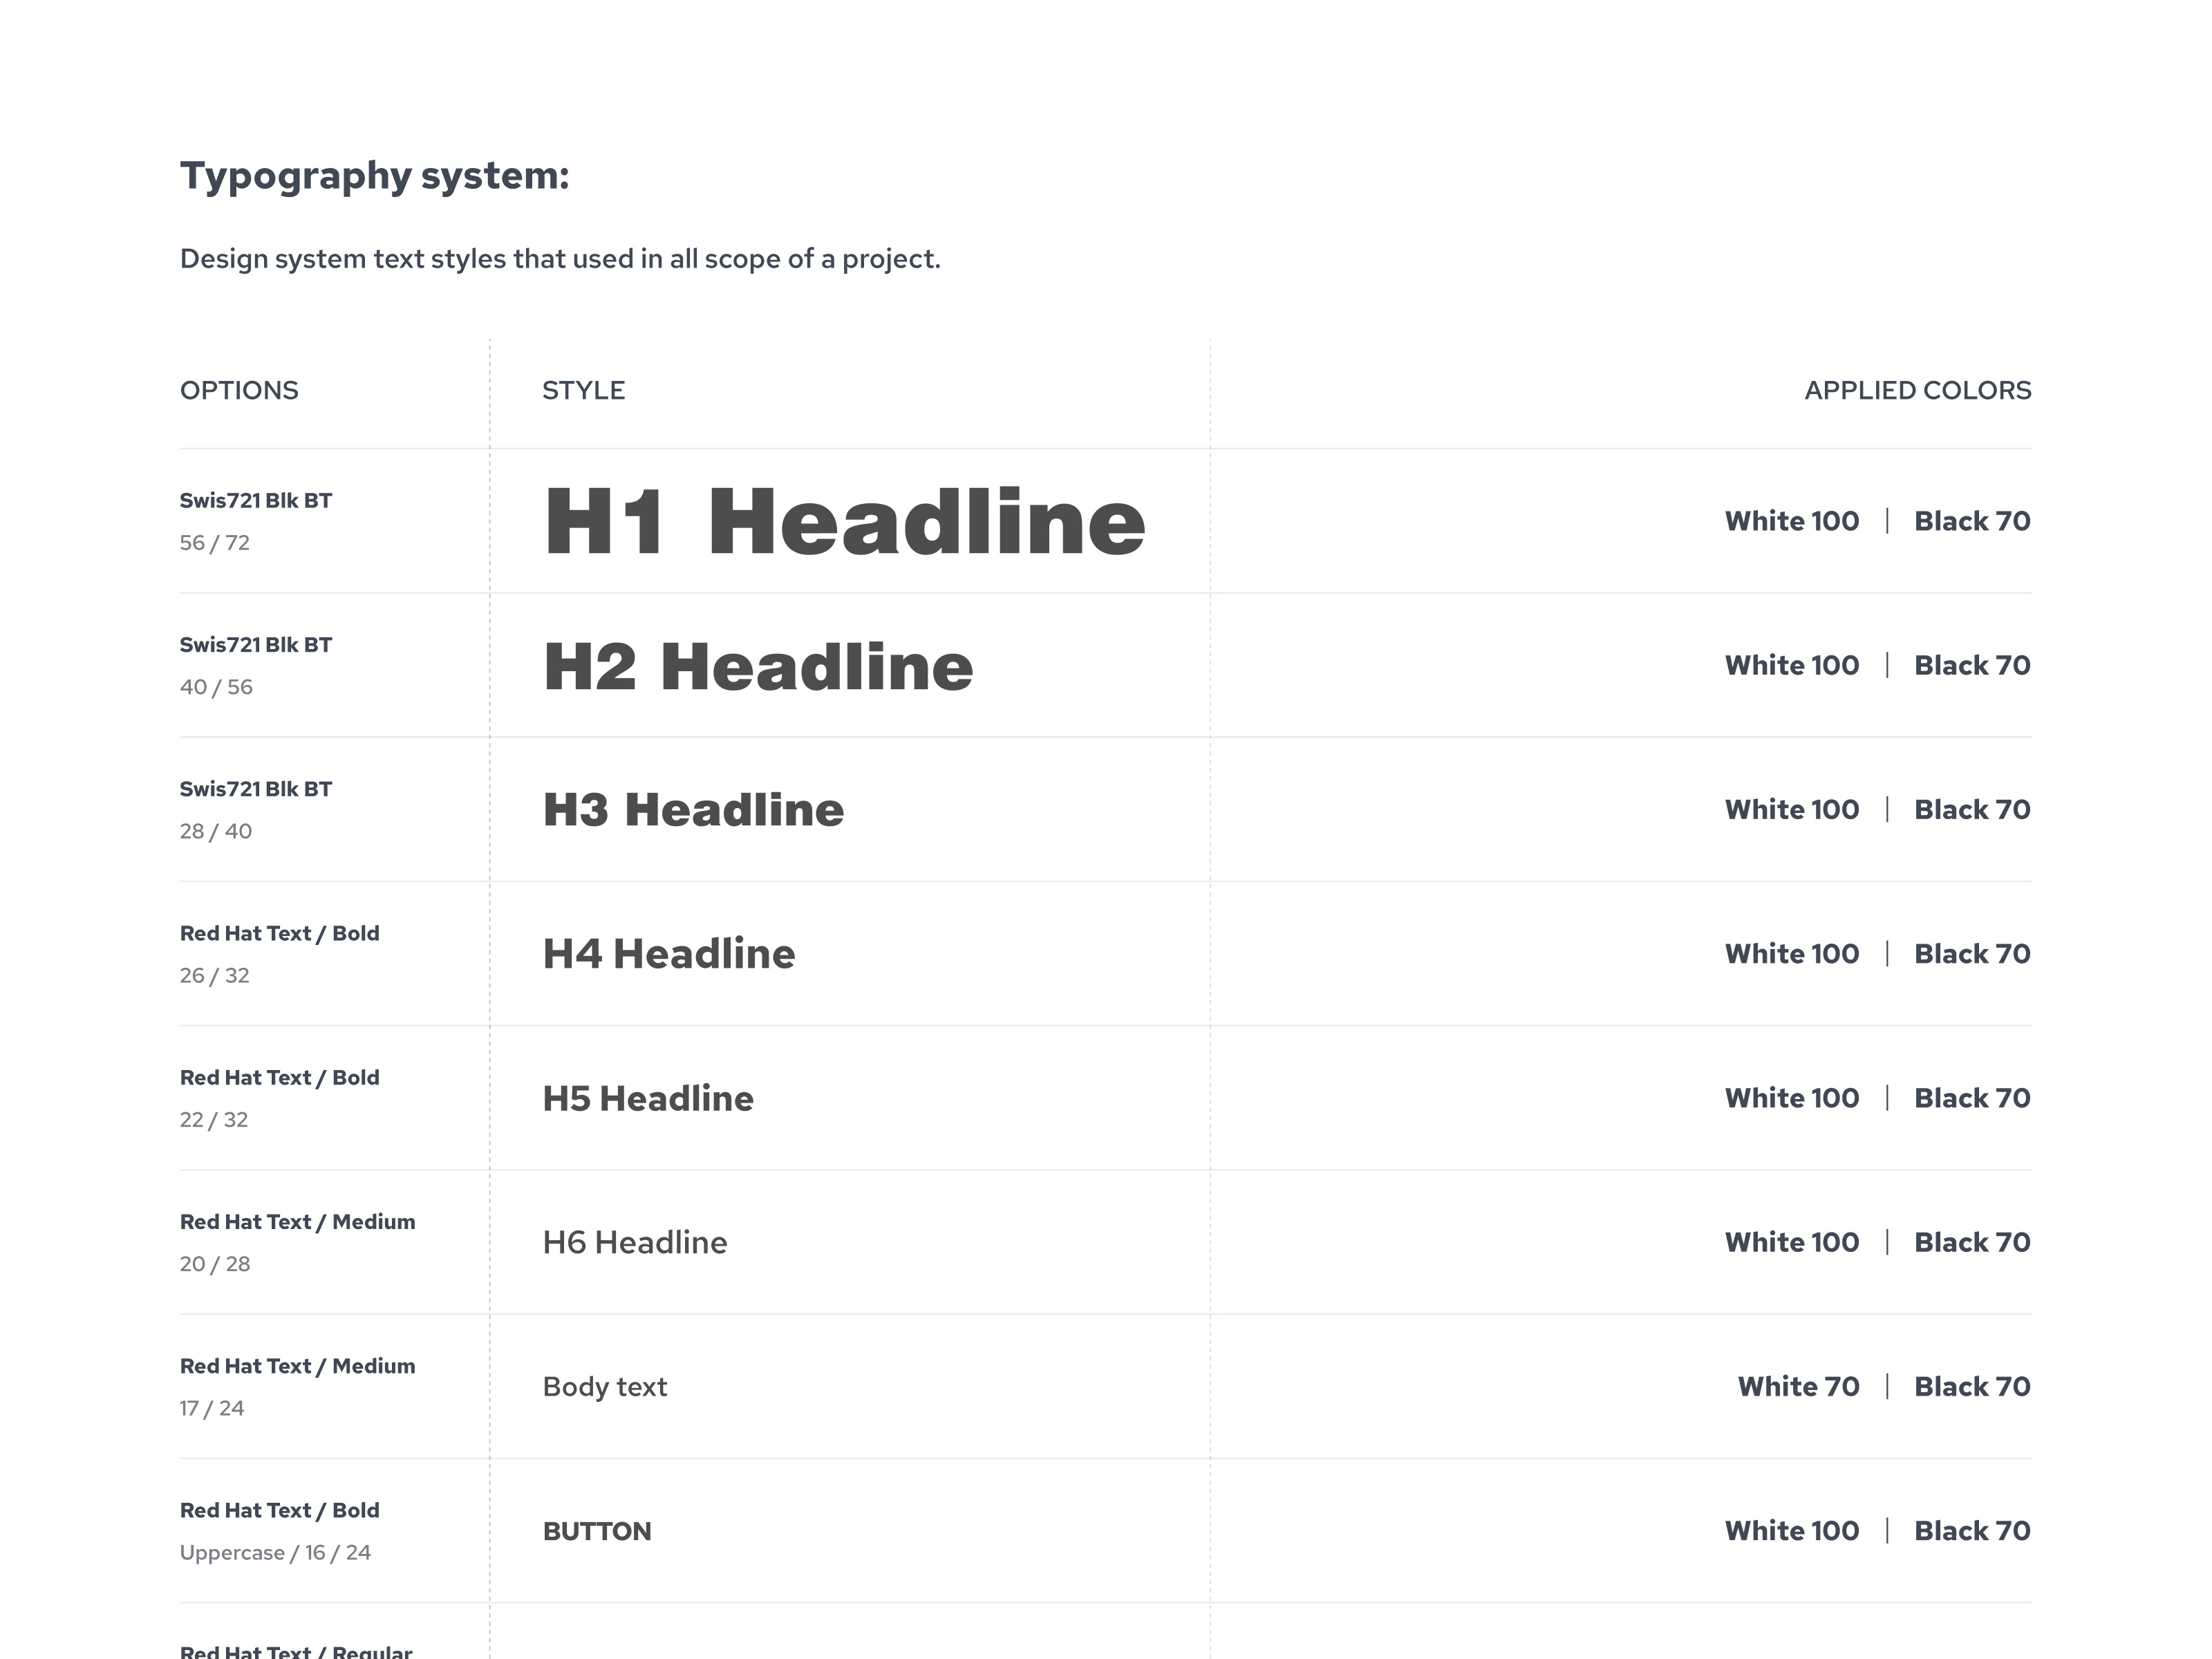
Task: Click the OPTIONS column header
Action: [239, 390]
